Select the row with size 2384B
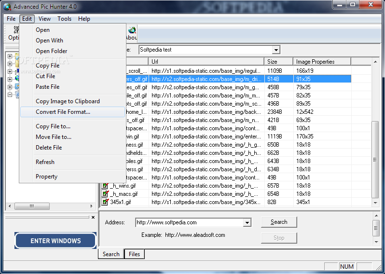 click(239, 112)
